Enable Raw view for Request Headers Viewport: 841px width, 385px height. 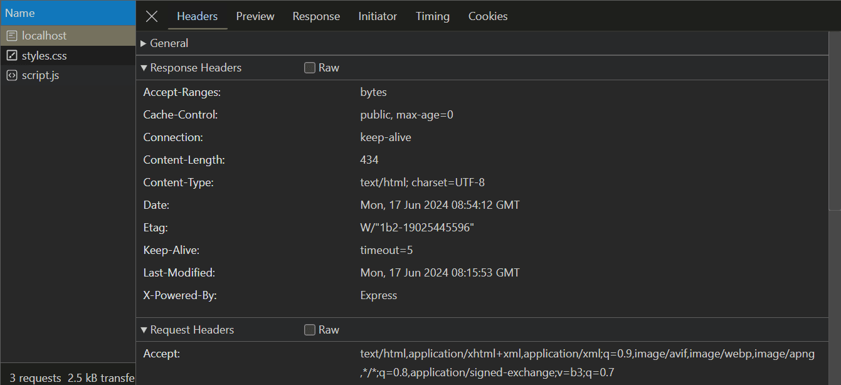[x=309, y=329]
